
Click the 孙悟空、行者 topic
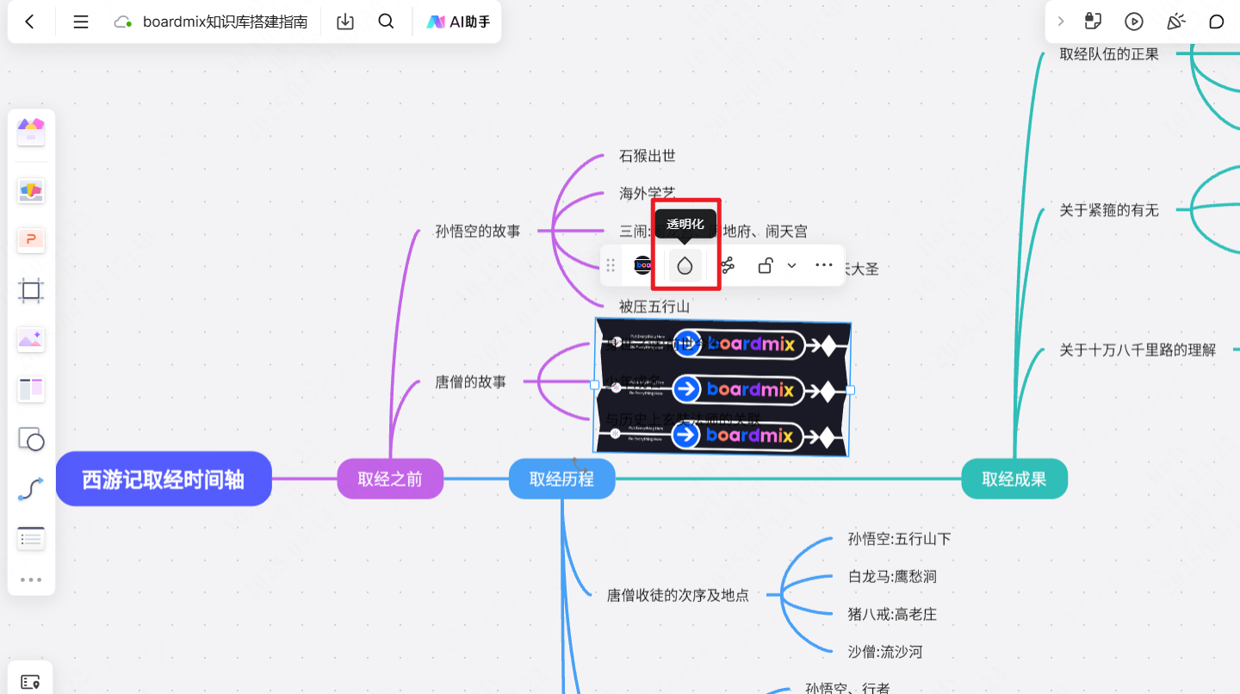coord(847,688)
